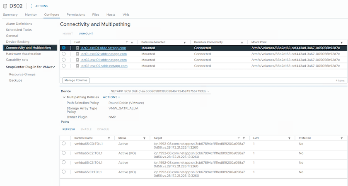Click the DS02 datastore icon
The width and height of the screenshot is (348, 186).
pyautogui.click(x=5, y=5)
